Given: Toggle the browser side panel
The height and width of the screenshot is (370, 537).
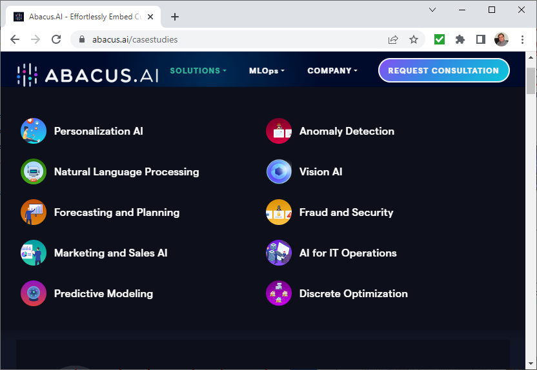Looking at the screenshot, I should click(481, 40).
